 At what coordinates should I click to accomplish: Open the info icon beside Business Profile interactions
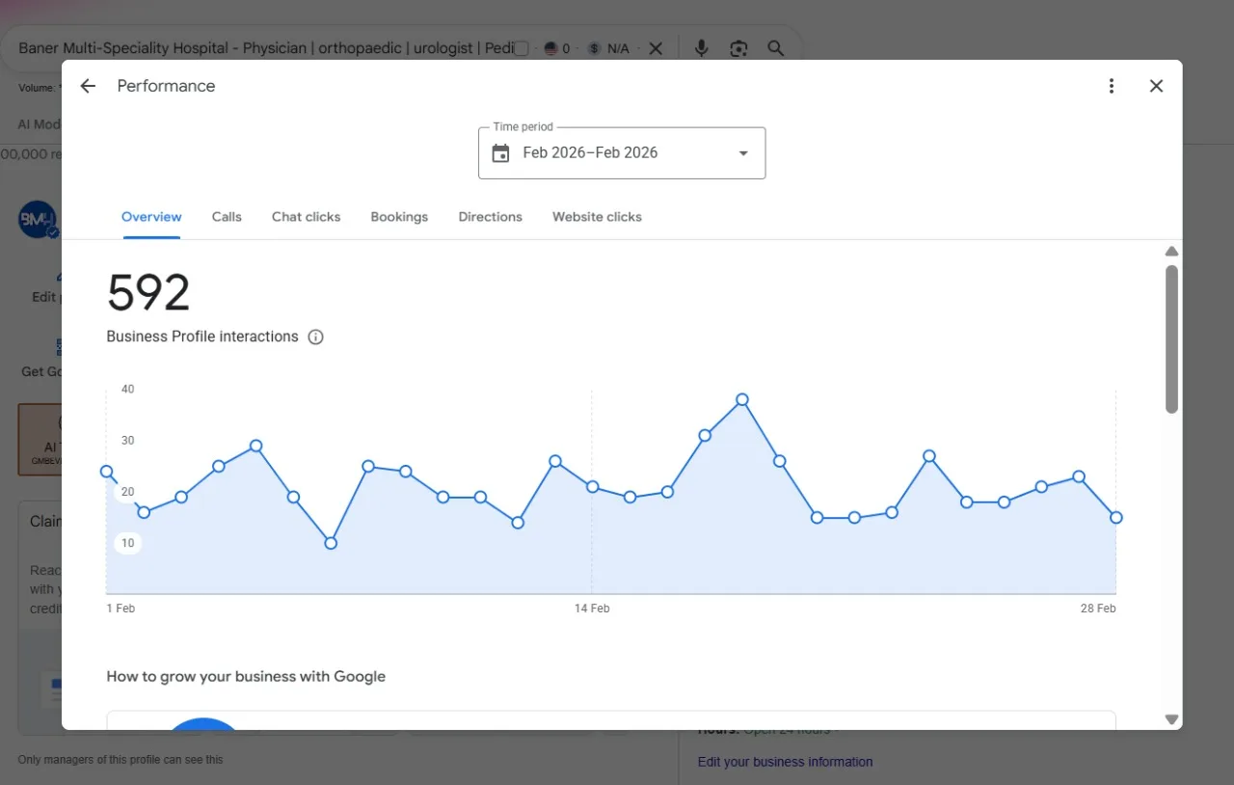coord(315,337)
